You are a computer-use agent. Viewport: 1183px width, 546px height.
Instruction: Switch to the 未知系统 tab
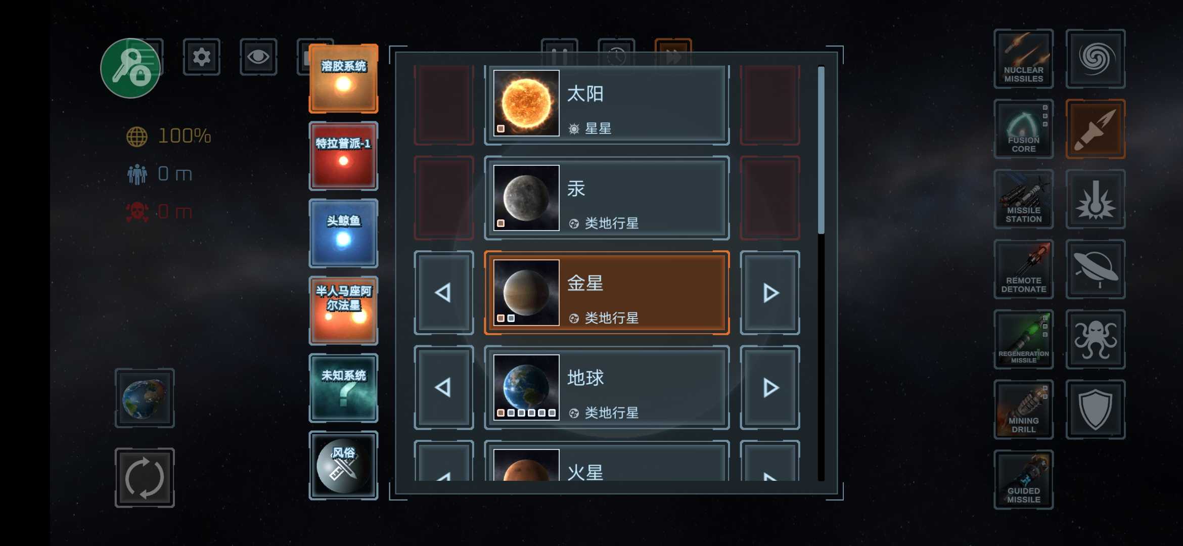(x=343, y=388)
